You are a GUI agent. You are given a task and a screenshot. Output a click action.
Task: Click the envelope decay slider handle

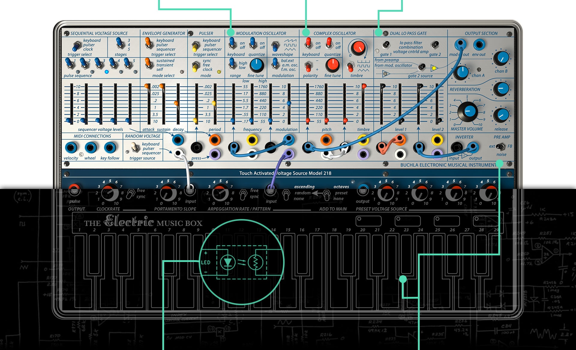pyautogui.click(x=176, y=103)
